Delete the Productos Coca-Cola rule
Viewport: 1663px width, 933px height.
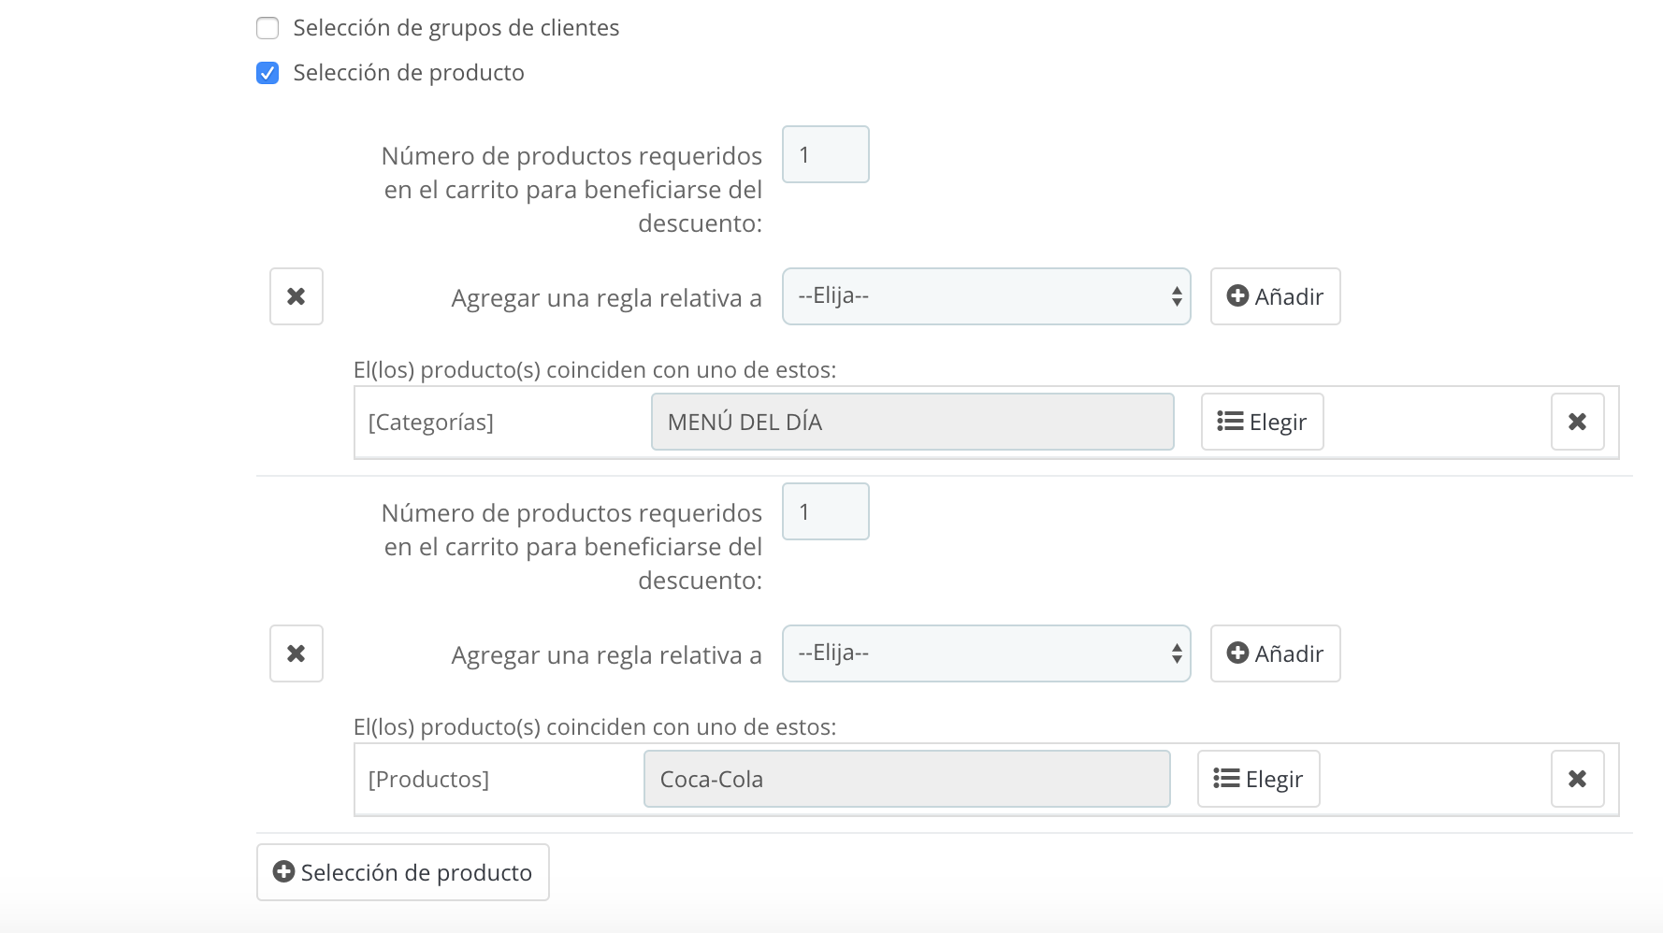1577,779
